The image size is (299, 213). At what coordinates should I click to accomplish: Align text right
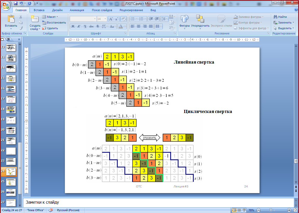point(145,26)
